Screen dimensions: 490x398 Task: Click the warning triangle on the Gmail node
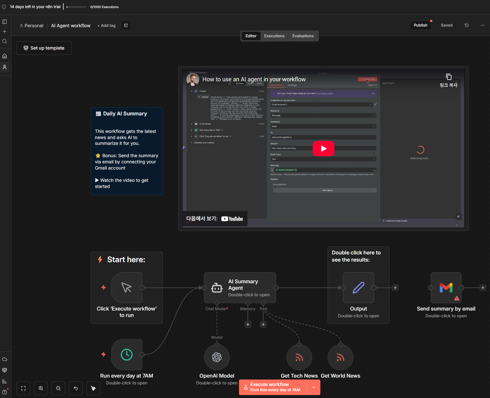457,298
